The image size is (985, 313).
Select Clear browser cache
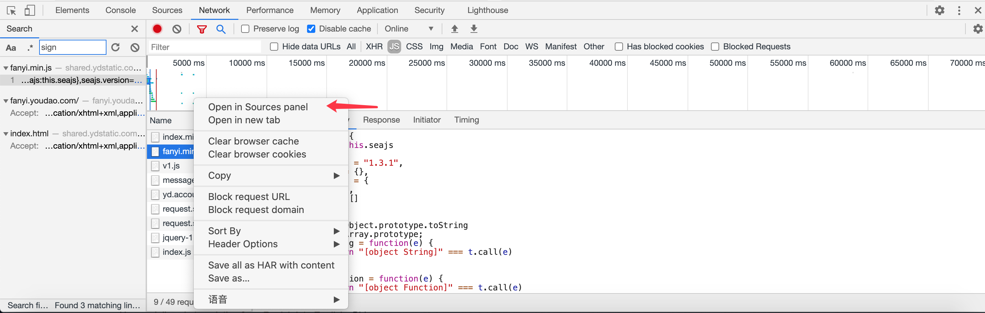tap(271, 141)
